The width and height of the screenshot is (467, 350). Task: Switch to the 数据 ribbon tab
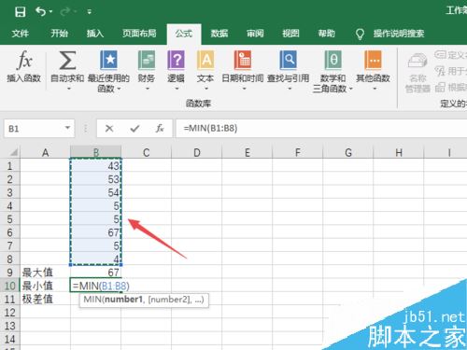[219, 33]
